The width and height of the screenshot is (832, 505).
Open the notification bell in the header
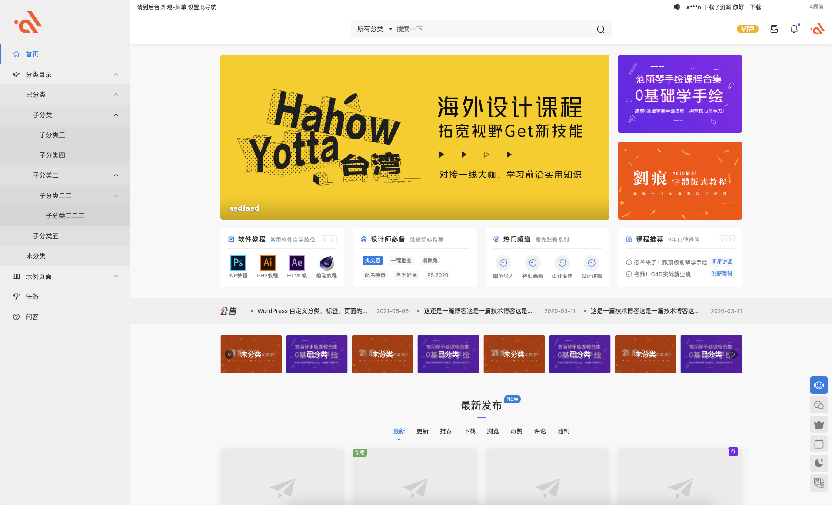click(795, 28)
